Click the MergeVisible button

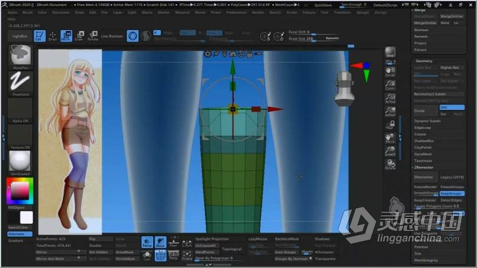[425, 23]
